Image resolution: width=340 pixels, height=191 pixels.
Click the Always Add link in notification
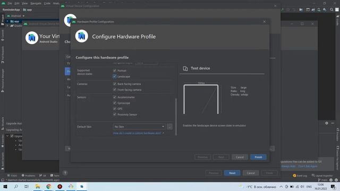[x=288, y=166]
